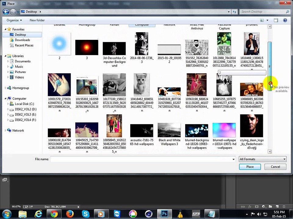Expand the Homegroup tree node
The image size is (293, 219).
pos(5,88)
